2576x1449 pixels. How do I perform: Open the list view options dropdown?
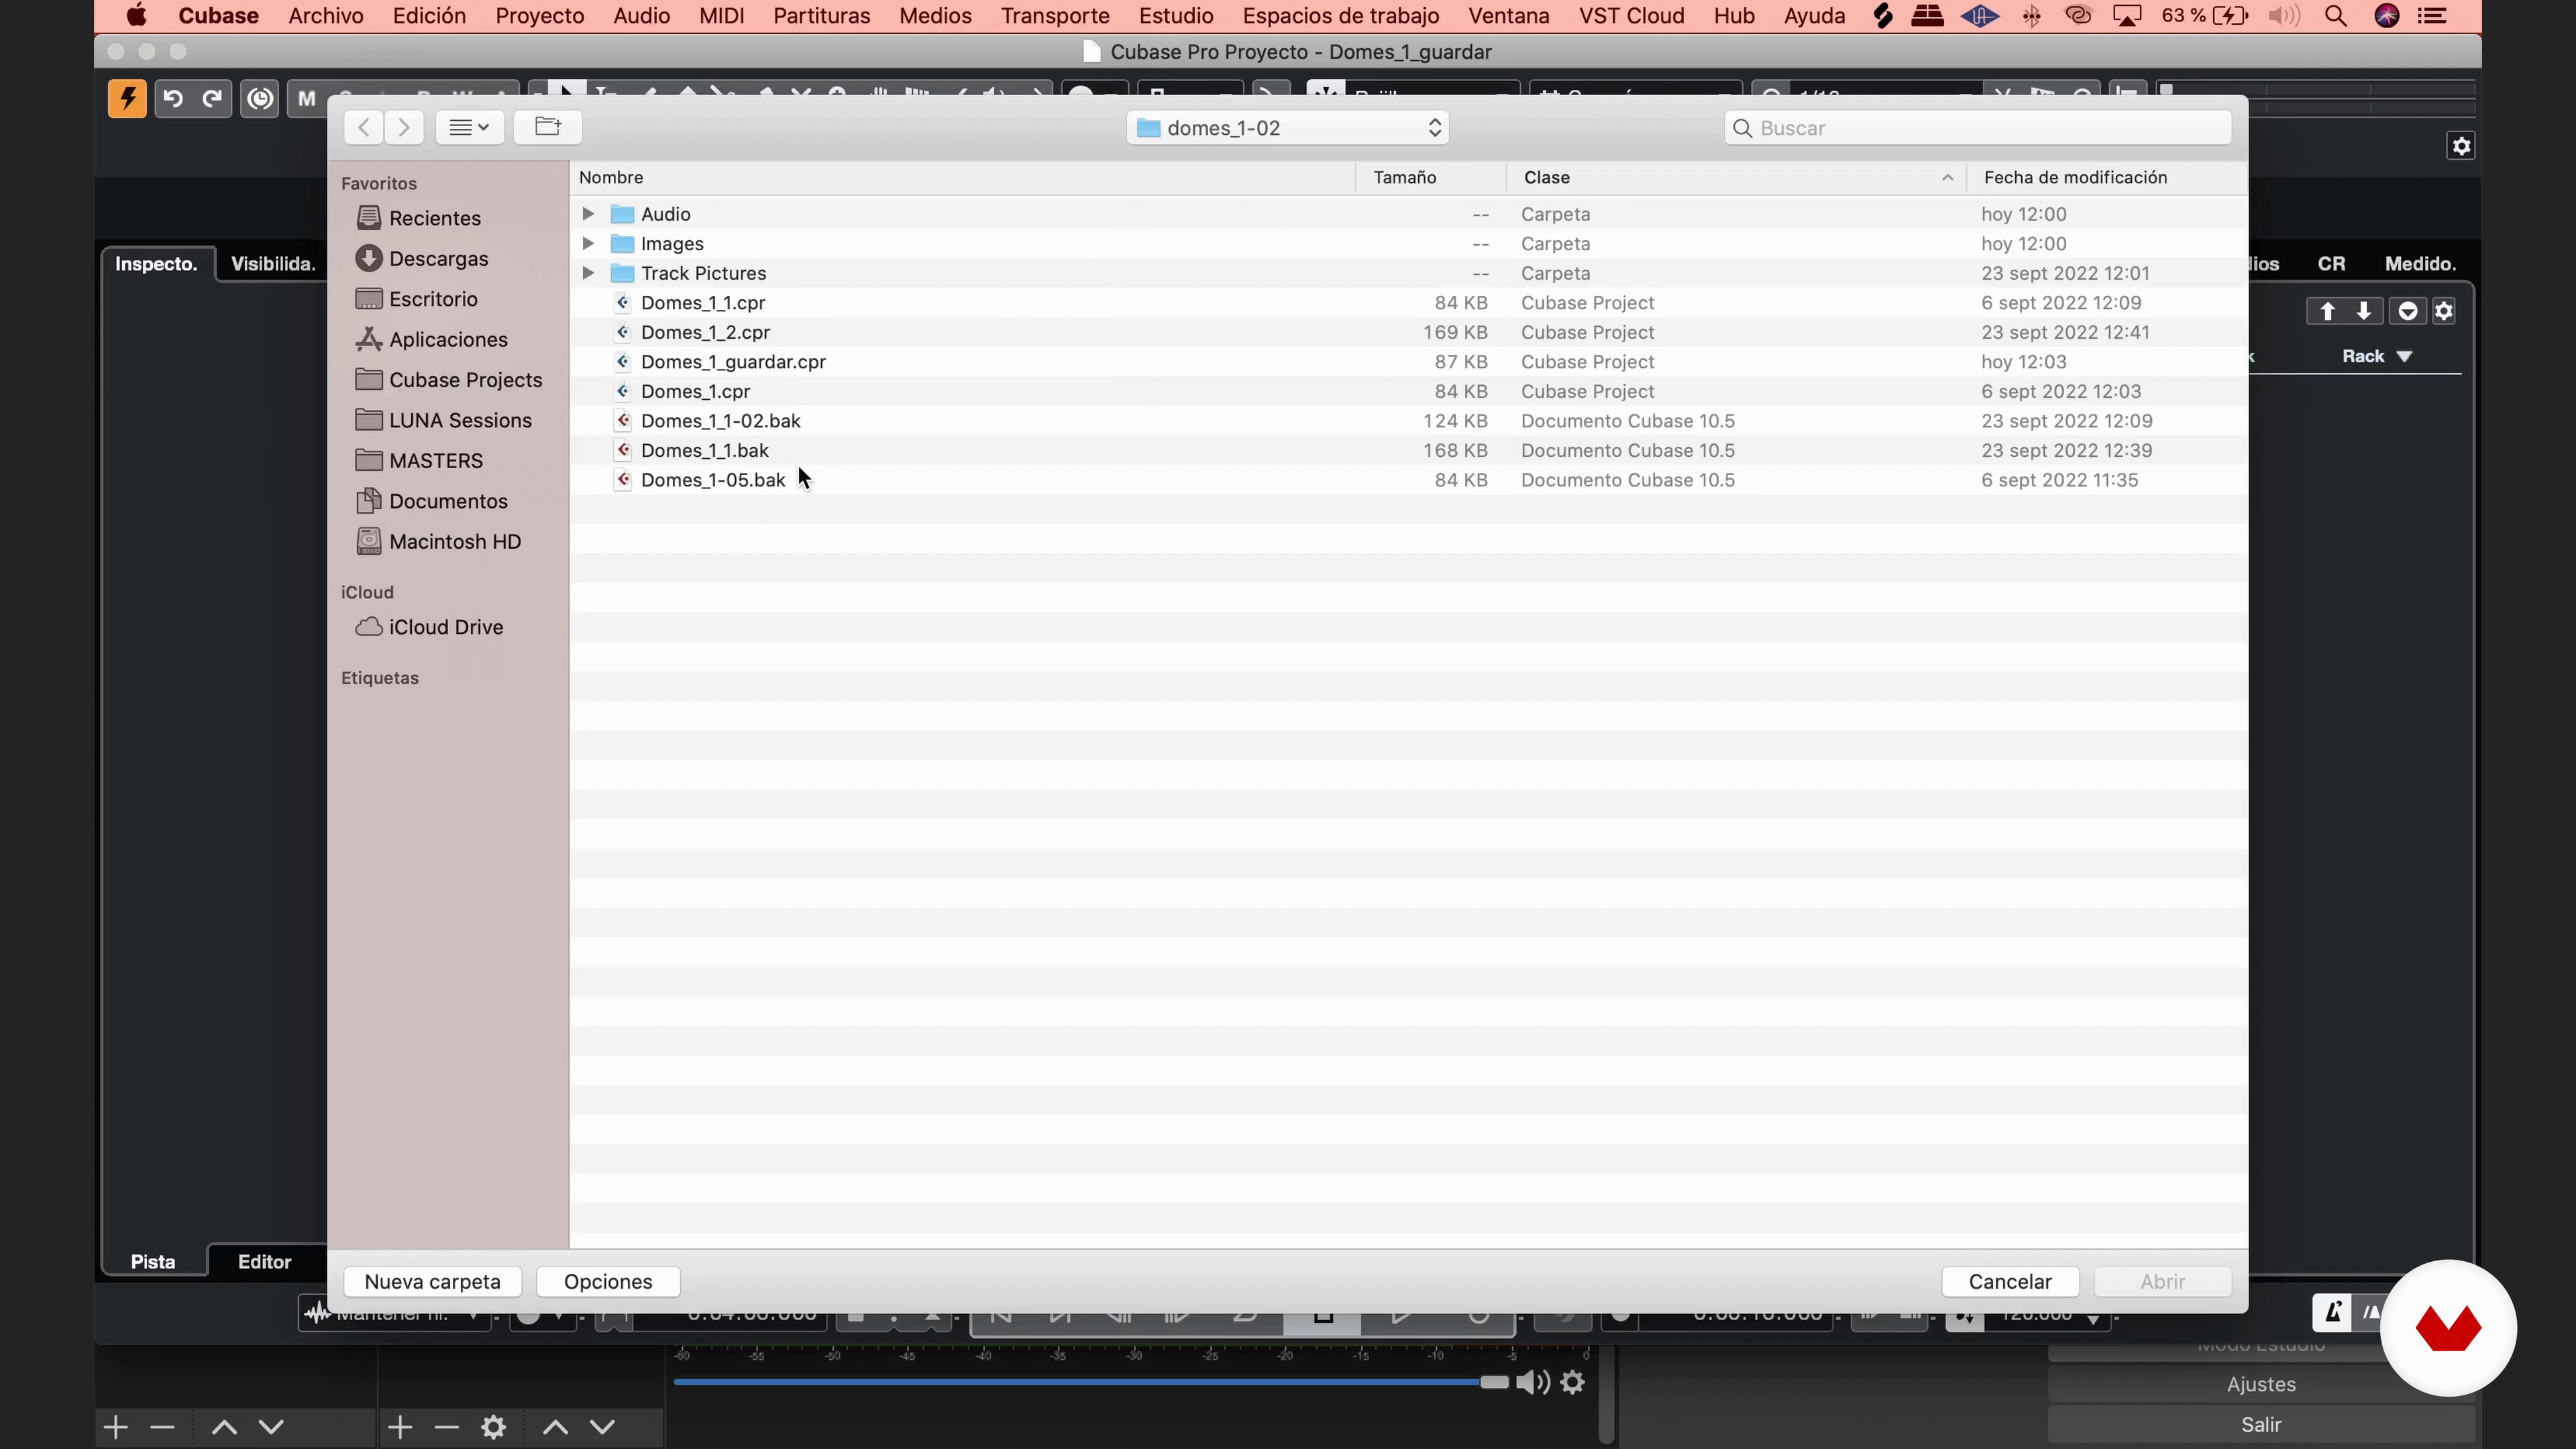pyautogui.click(x=469, y=127)
